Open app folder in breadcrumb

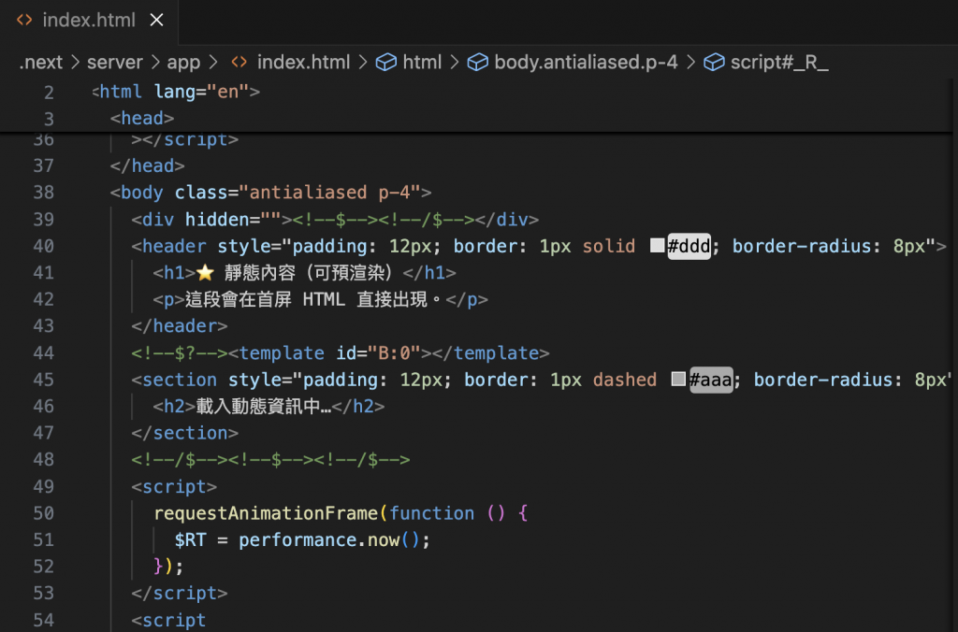point(184,62)
